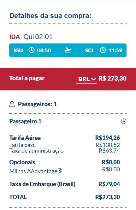
Task: Click the IGU origin airport code
Action: coord(18,50)
